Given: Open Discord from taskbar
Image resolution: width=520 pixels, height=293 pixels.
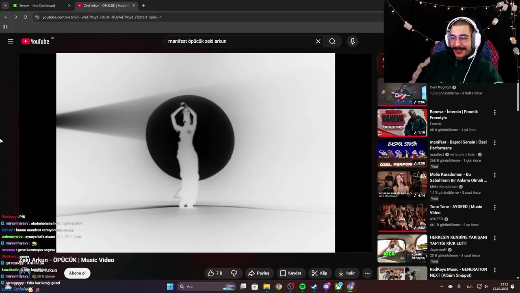Looking at the screenshot, I should (326, 286).
